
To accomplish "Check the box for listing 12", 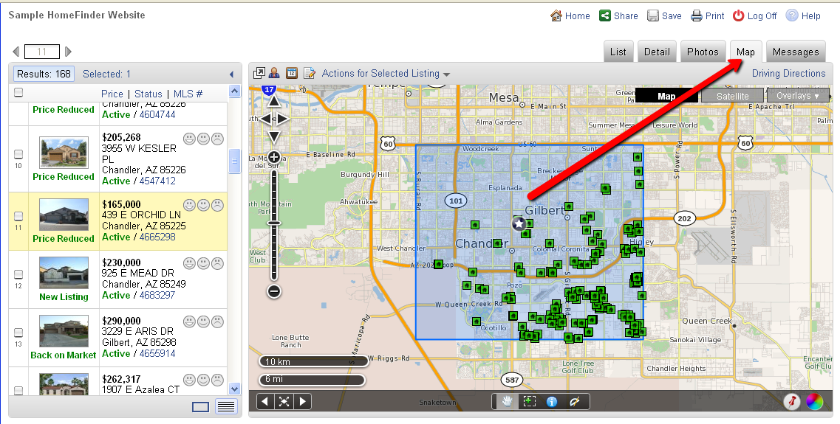I will click(x=18, y=274).
